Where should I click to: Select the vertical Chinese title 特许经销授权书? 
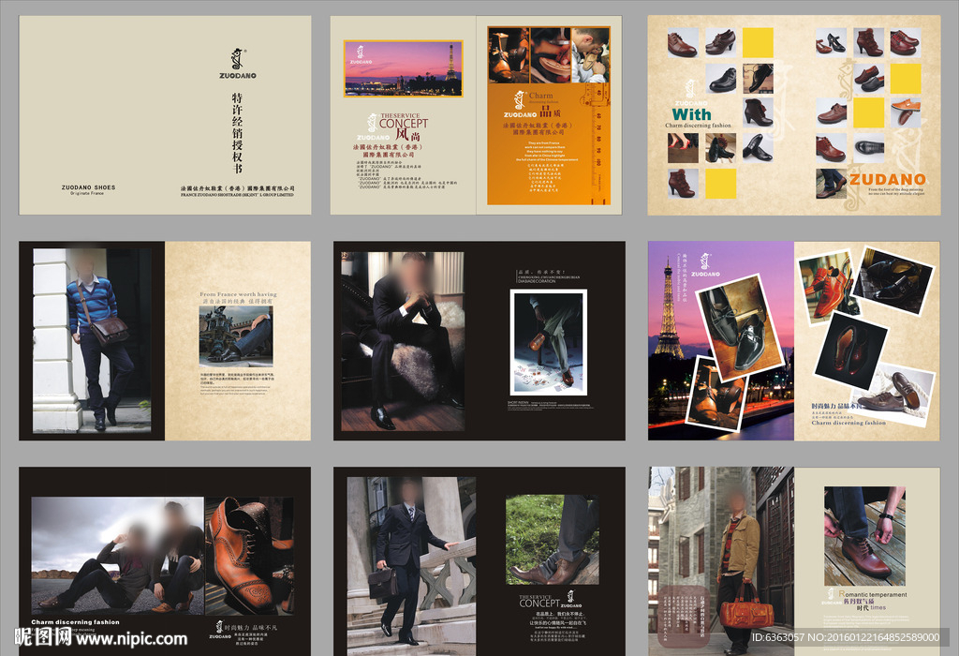[237, 133]
